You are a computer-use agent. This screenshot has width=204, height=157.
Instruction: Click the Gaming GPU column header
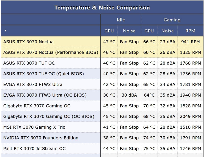[x=149, y=31]
